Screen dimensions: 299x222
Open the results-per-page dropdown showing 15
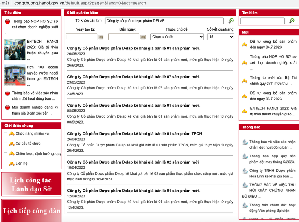220,37
